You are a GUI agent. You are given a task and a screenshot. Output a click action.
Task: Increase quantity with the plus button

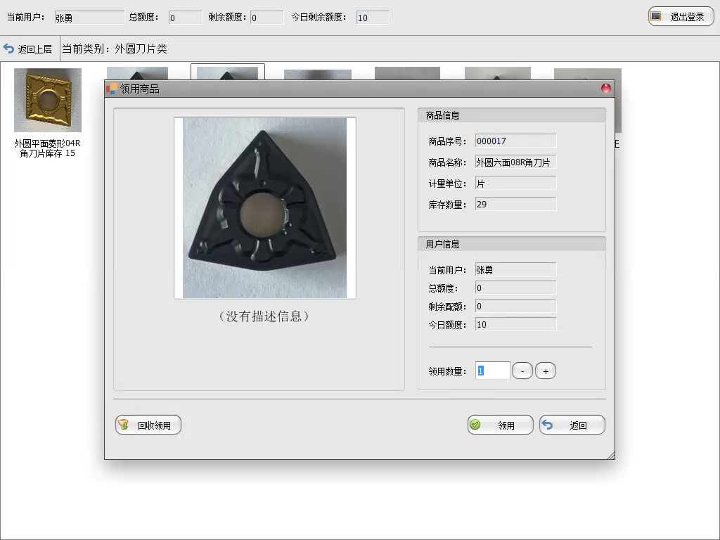[x=546, y=371]
